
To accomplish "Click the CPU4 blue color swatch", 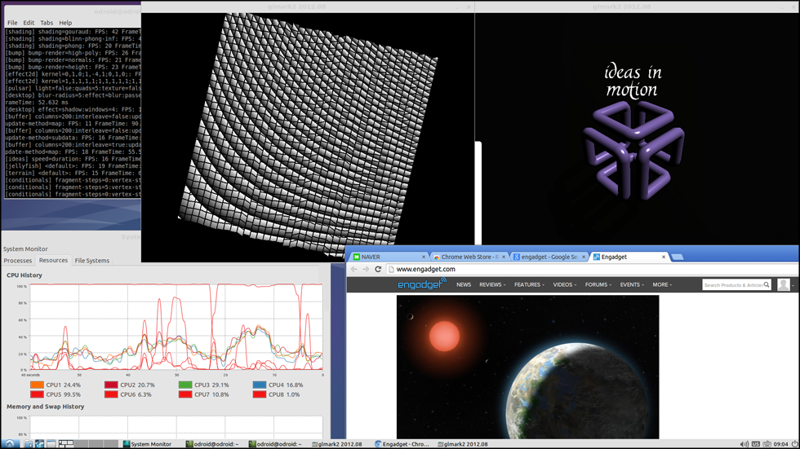I will click(x=259, y=385).
